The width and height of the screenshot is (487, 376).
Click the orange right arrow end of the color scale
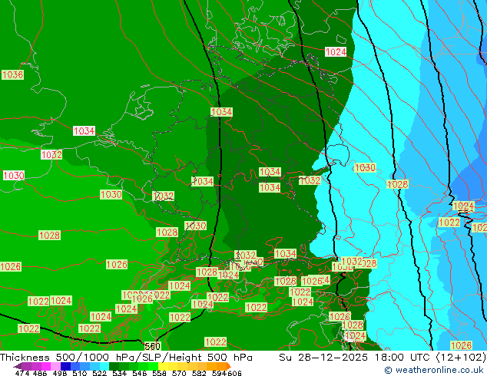point(229,366)
